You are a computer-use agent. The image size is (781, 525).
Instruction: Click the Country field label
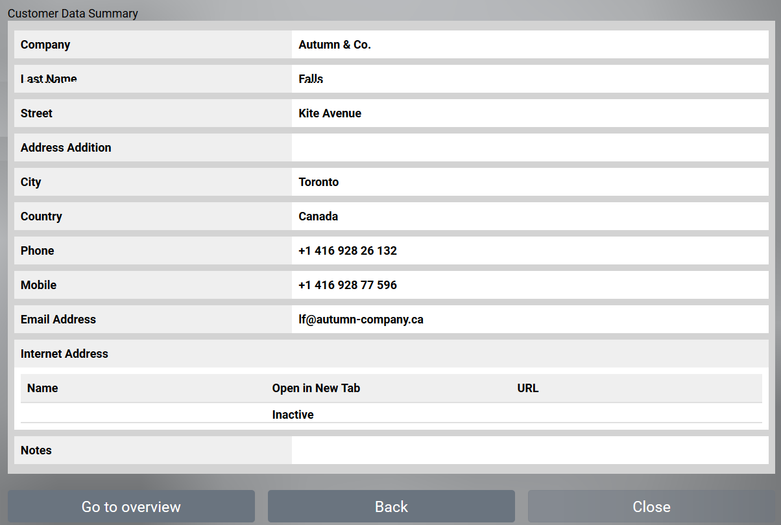click(x=42, y=216)
